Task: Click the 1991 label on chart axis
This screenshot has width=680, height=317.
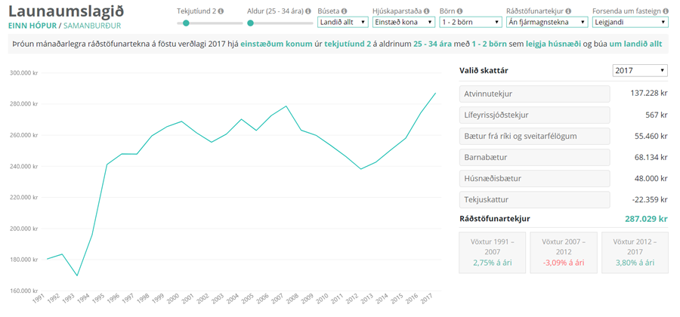Action: click(x=39, y=298)
